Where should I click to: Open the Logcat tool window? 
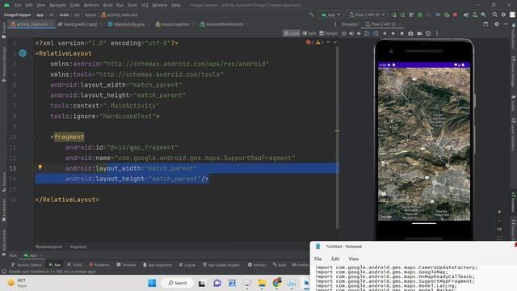(187, 265)
